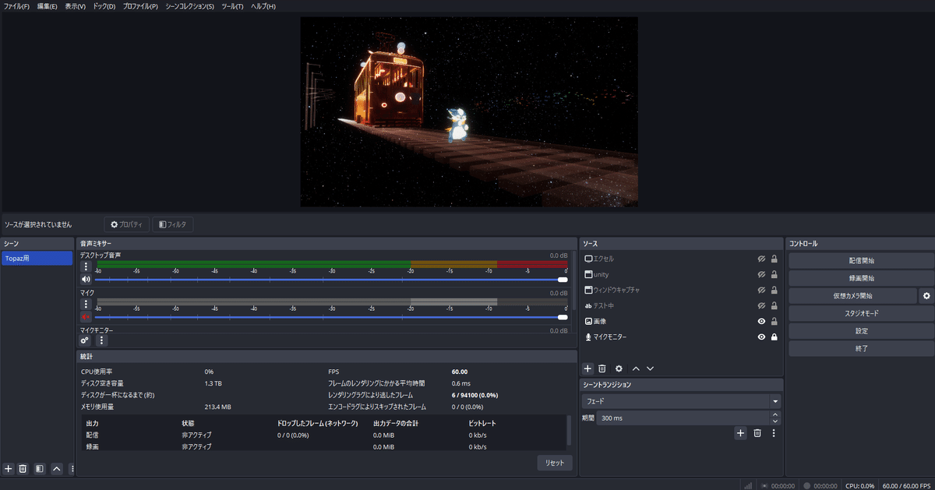
Task: Add a new scene with plus icon
Action: [x=9, y=468]
